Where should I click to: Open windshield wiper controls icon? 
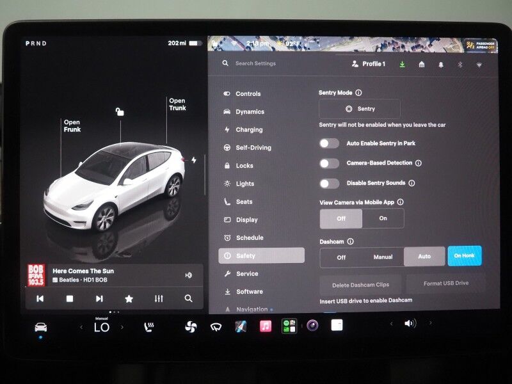coord(216,326)
